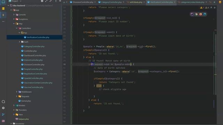Click the yellow warnings count indicator
Screen dimensions: 223x125
tap(202, 8)
